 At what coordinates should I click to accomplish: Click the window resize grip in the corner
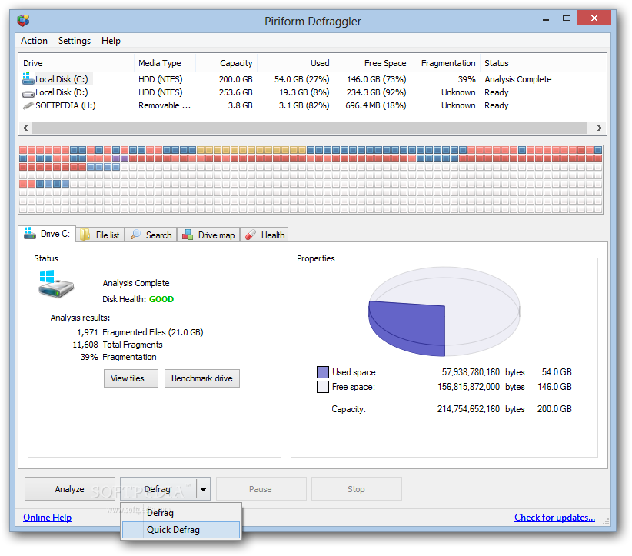tap(606, 521)
